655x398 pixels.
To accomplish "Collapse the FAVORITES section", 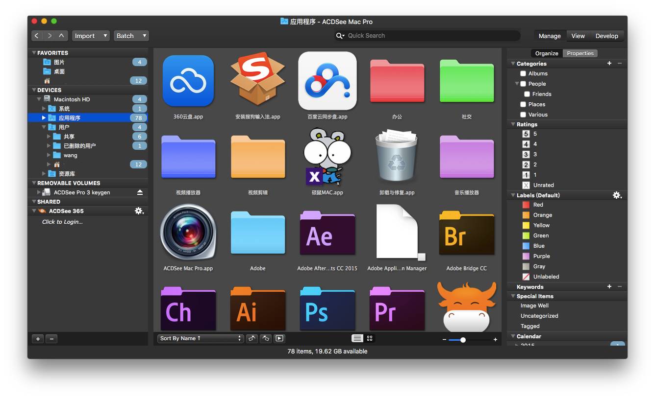I will coord(34,53).
